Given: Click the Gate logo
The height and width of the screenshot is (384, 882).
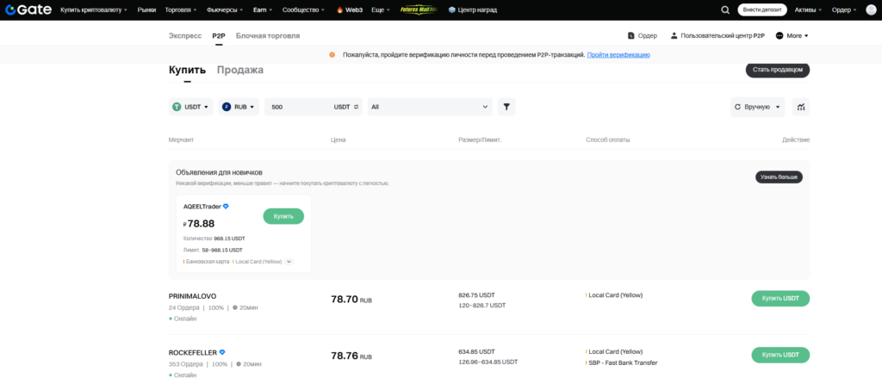Looking at the screenshot, I should pyautogui.click(x=28, y=9).
